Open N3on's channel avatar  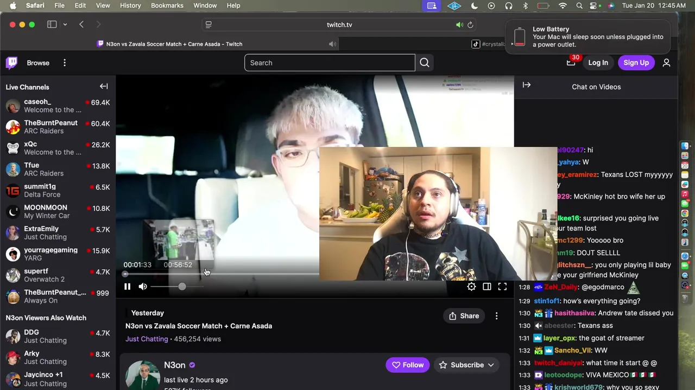[x=142, y=375]
